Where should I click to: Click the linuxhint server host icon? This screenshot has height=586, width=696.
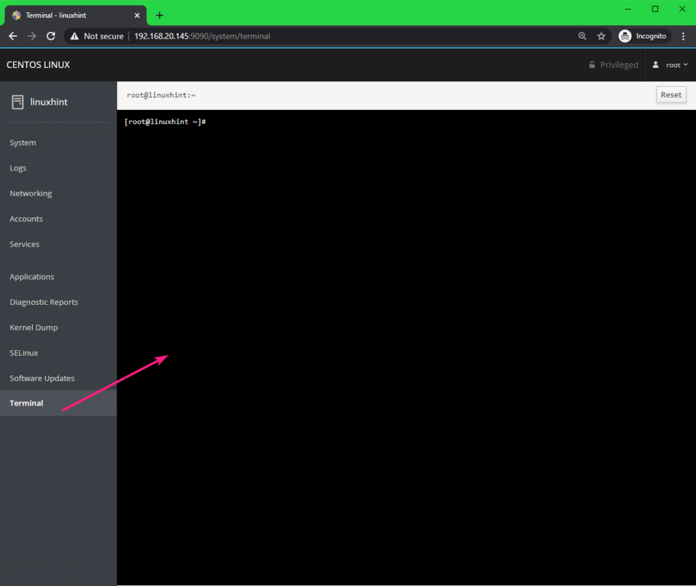click(x=18, y=102)
